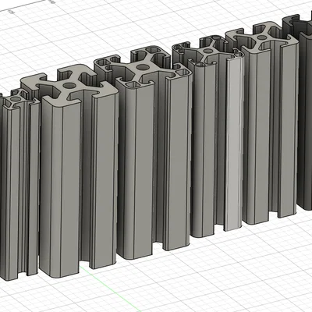Click the center bore of the second extrusion
Viewport: 312px width, 312px height.
69,85
